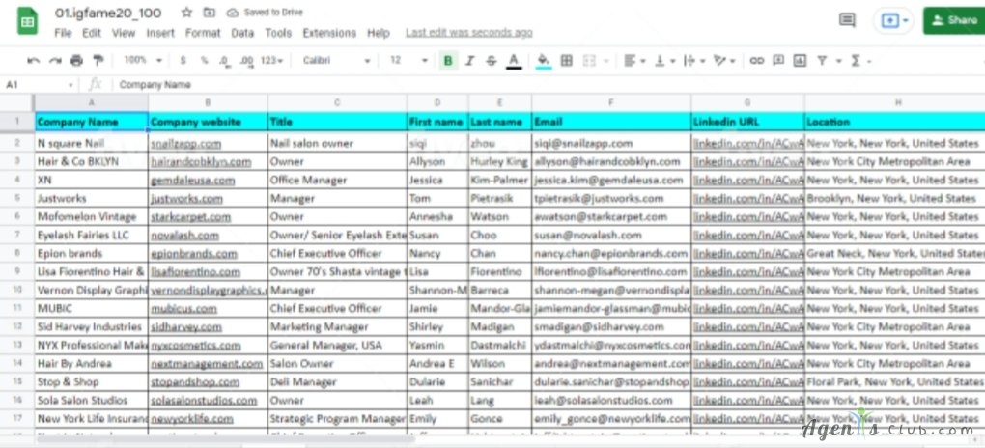The image size is (985, 448).
Task: Select the Dastmalchi last name cell
Action: tap(500, 346)
